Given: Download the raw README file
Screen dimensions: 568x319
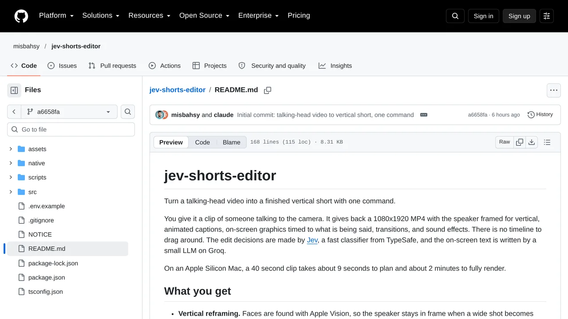Looking at the screenshot, I should (532, 142).
